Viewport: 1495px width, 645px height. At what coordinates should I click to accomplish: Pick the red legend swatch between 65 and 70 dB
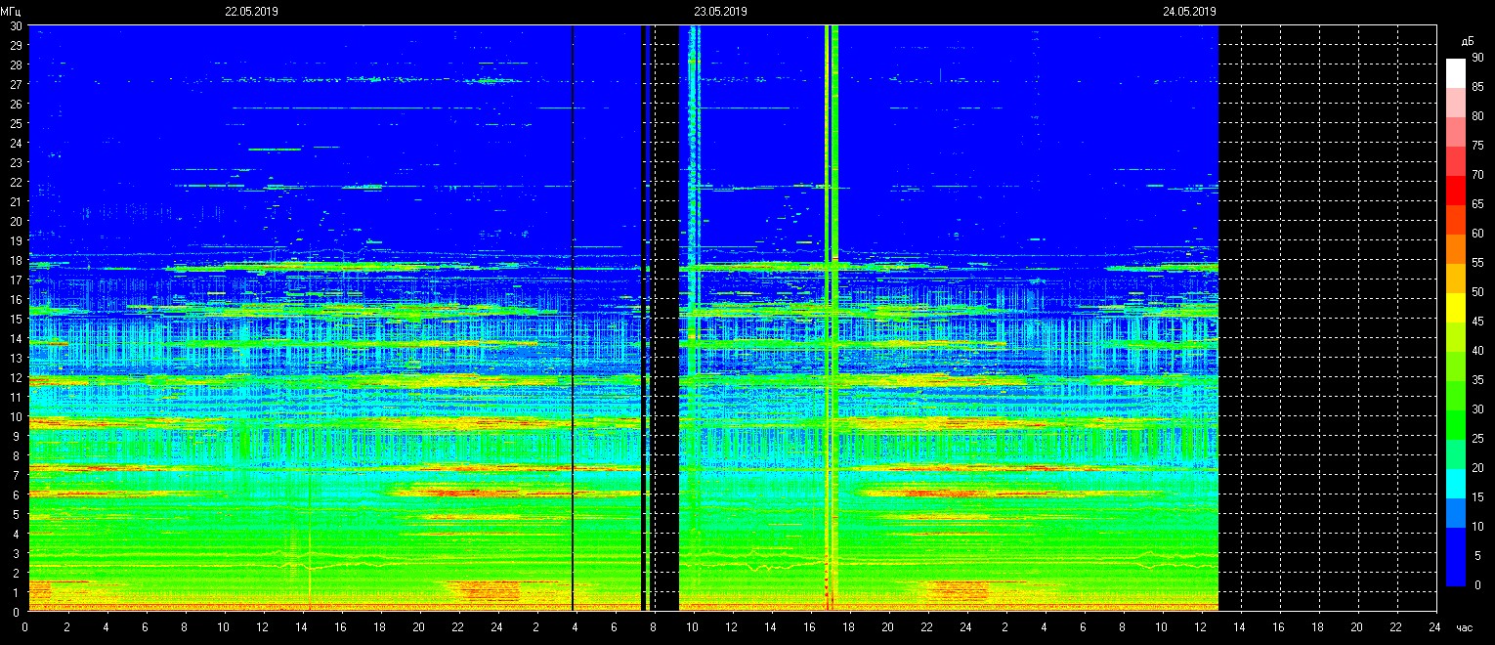coord(1456,190)
